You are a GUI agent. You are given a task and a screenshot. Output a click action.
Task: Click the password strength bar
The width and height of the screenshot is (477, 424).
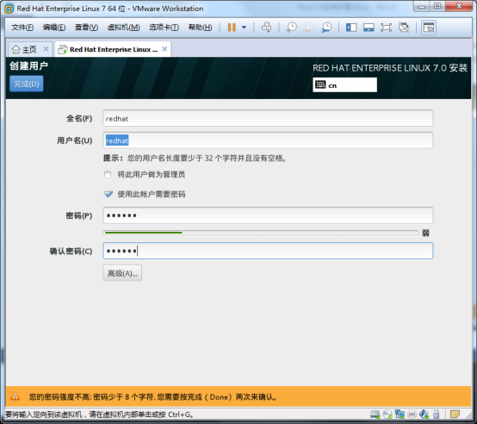(261, 233)
